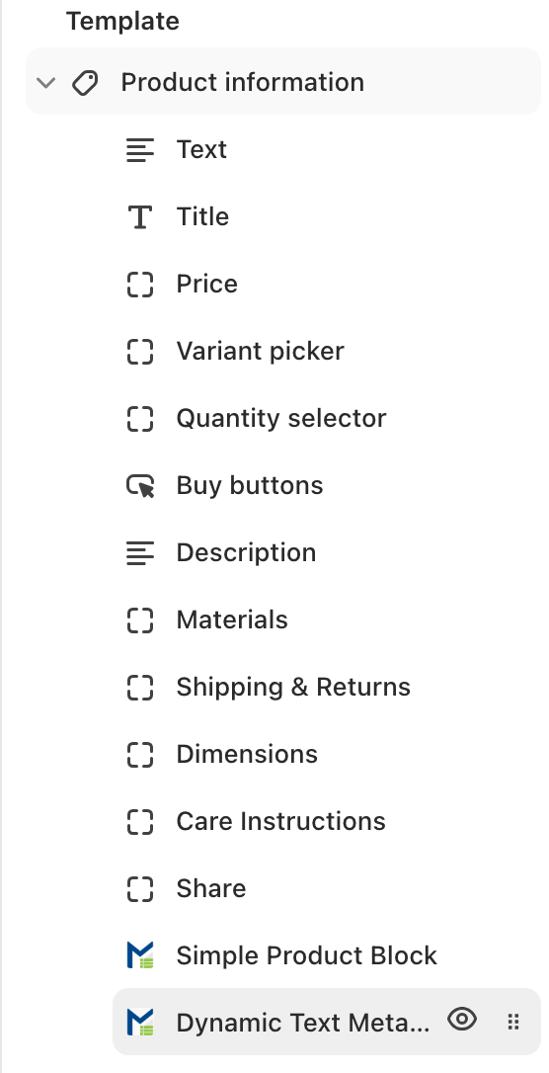Click the Text block lines icon

140,150
